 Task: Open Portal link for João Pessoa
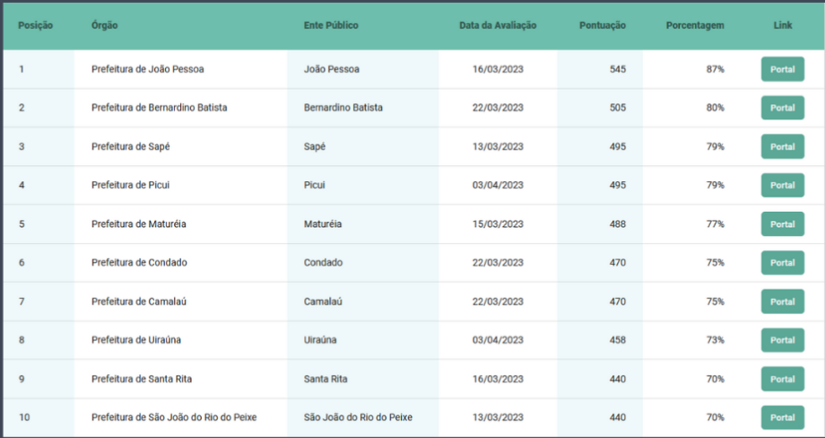click(782, 69)
